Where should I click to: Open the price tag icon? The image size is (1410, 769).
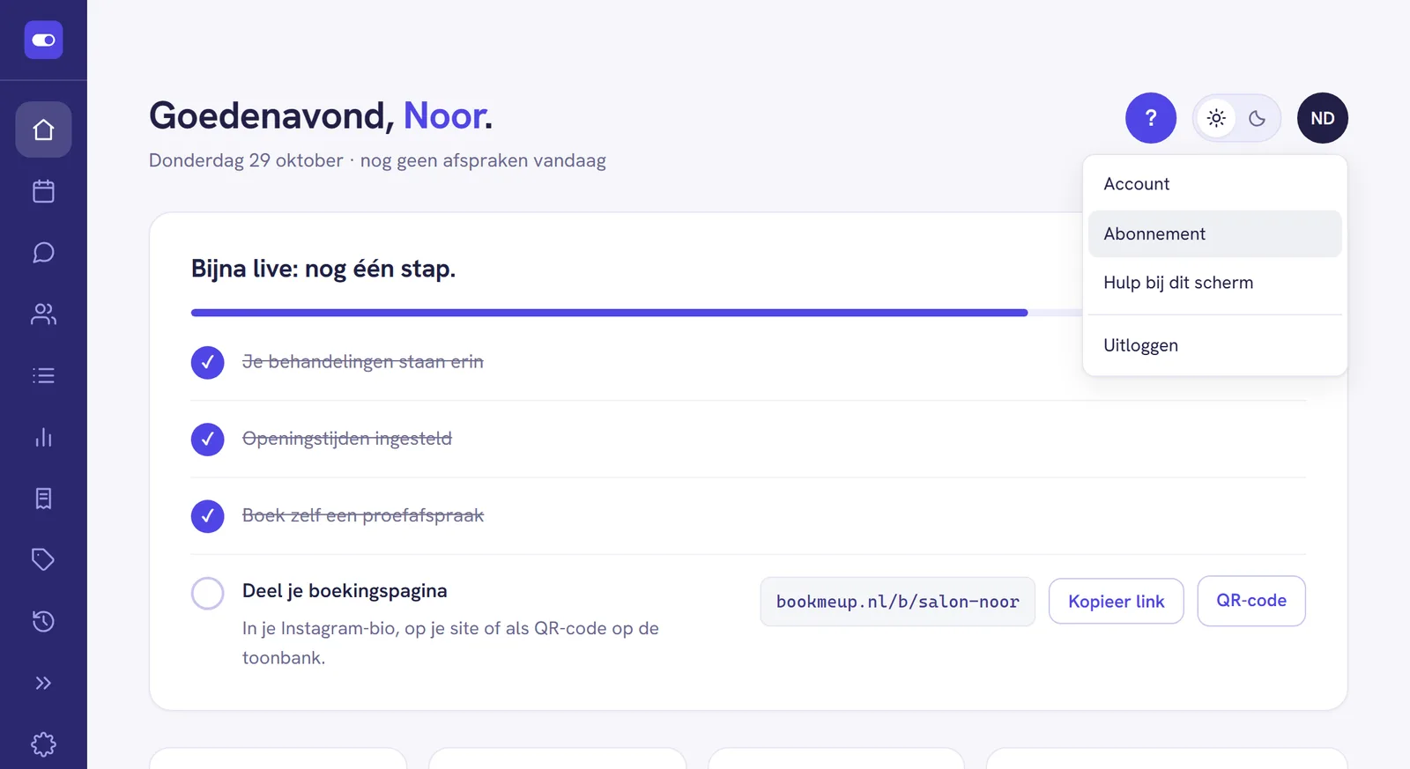[43, 560]
